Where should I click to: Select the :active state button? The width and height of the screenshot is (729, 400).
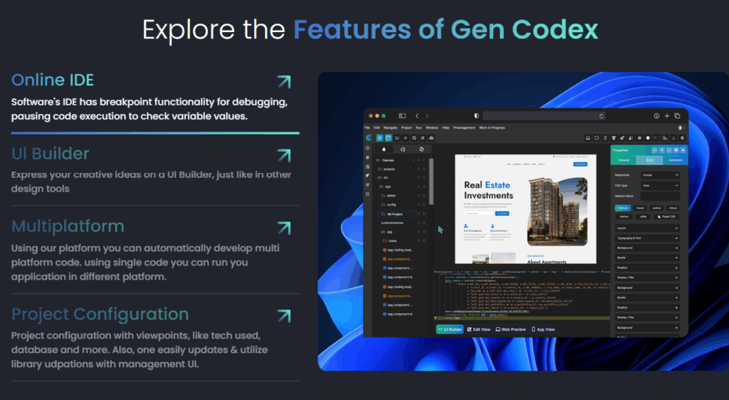click(x=656, y=208)
